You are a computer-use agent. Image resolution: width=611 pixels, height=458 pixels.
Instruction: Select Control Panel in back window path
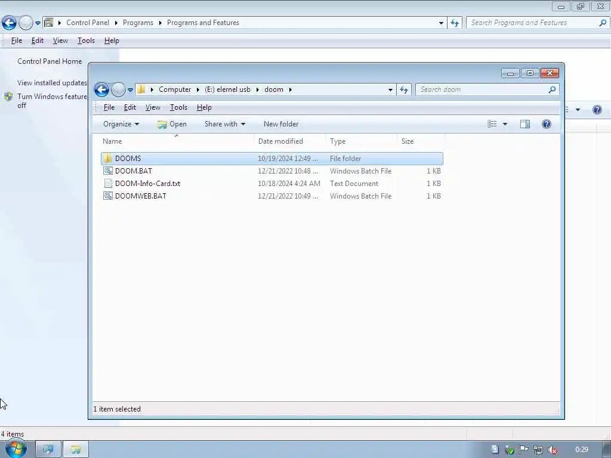coord(88,23)
